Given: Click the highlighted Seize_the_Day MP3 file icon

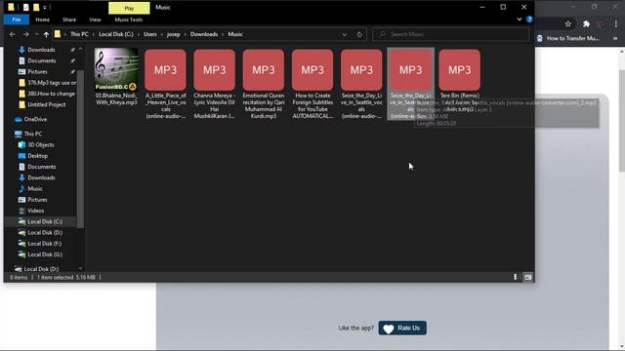Looking at the screenshot, I should tap(410, 70).
